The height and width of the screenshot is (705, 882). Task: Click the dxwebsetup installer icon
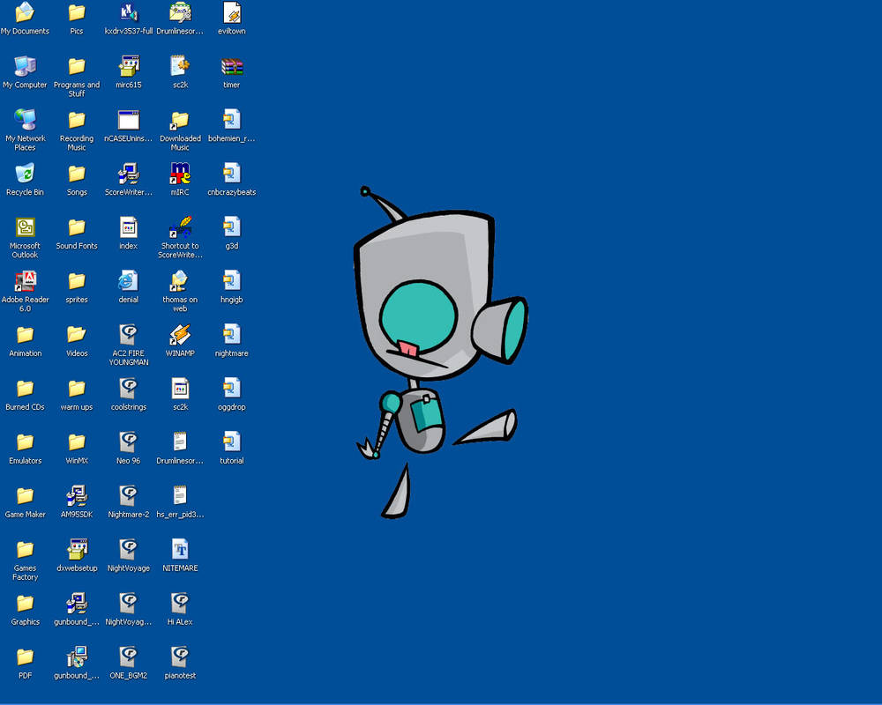coord(77,555)
